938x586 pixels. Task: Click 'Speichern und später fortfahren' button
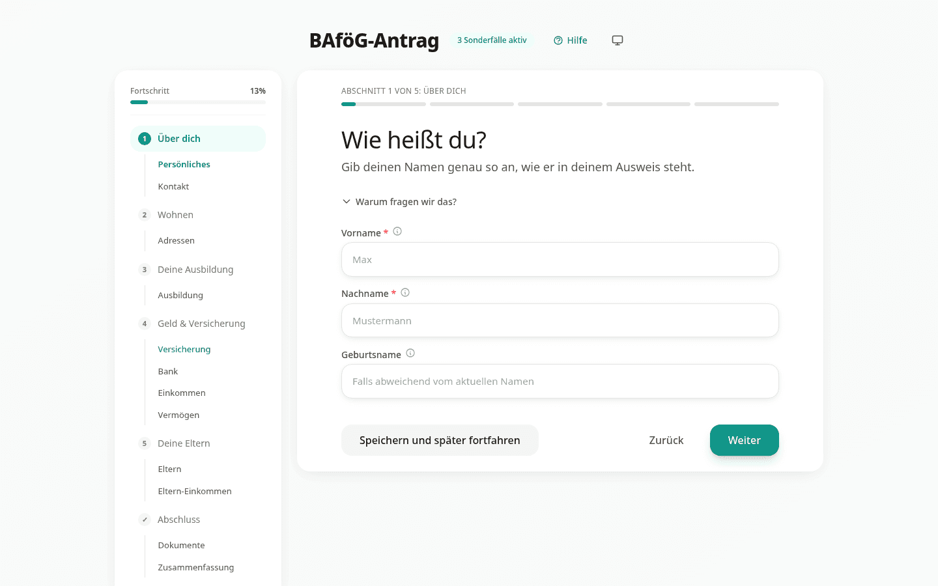[440, 440]
